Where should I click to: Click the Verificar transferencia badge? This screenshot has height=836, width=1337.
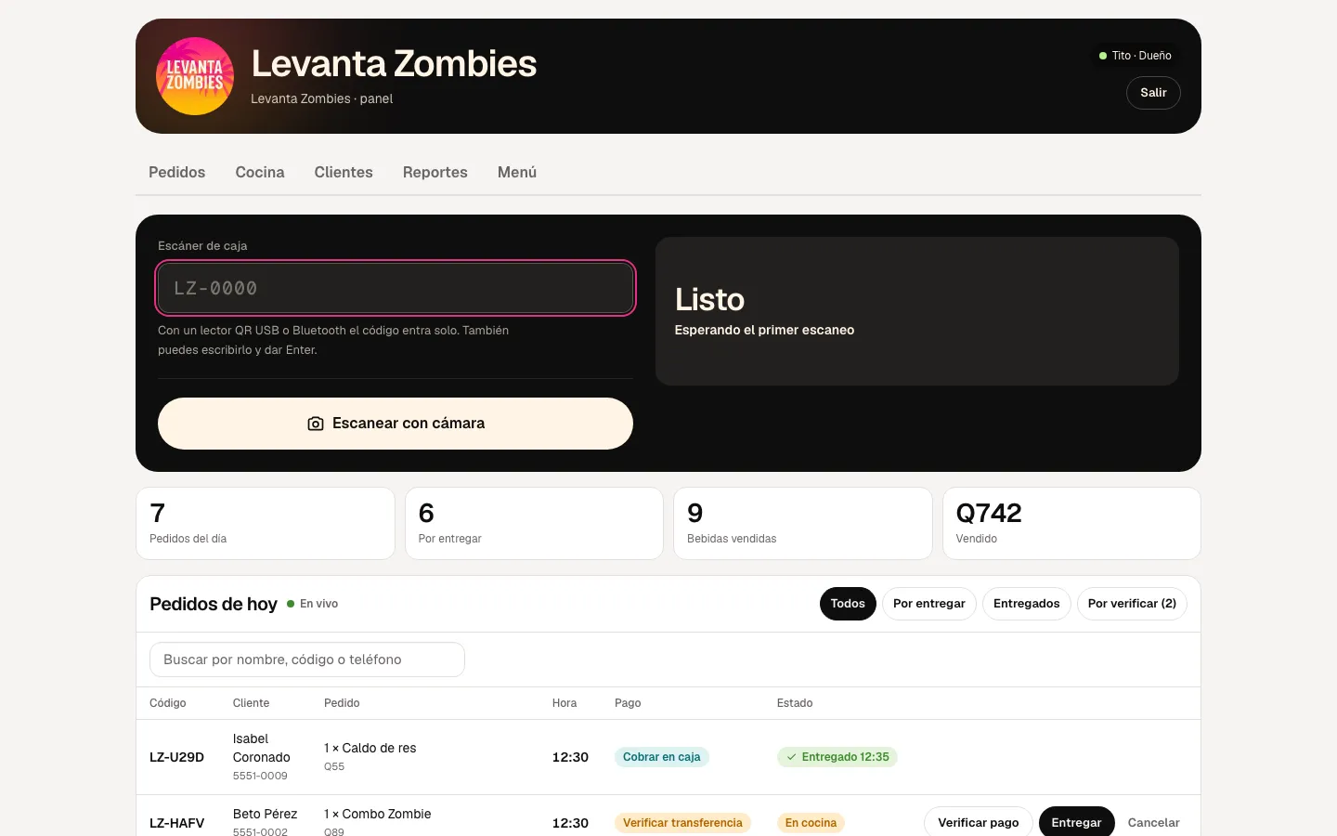point(682,823)
